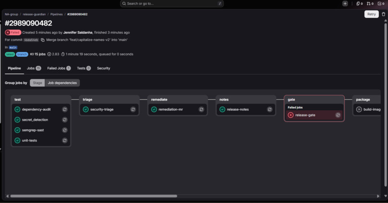Go to NA-group breadcrumb
This screenshot has width=388, height=203.
click(12, 14)
